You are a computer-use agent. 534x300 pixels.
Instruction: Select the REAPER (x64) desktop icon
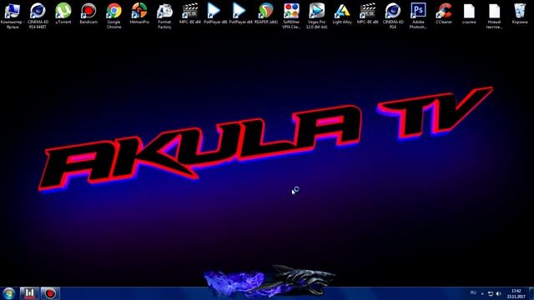[x=266, y=13]
